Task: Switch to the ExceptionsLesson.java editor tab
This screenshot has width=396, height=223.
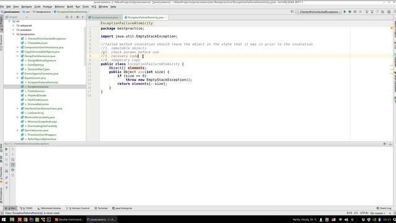Action: pyautogui.click(x=105, y=17)
